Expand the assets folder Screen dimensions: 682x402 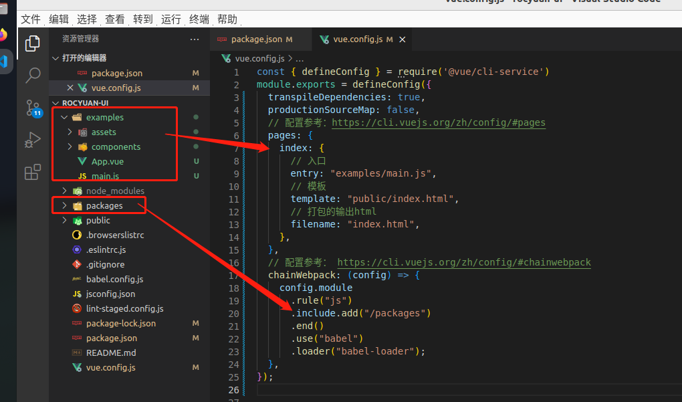[70, 132]
